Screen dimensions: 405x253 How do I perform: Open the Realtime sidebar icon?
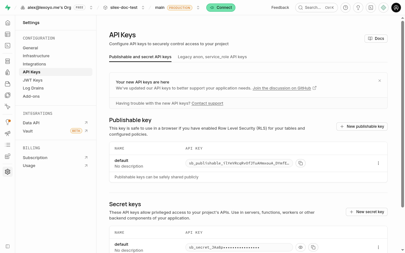[8, 107]
